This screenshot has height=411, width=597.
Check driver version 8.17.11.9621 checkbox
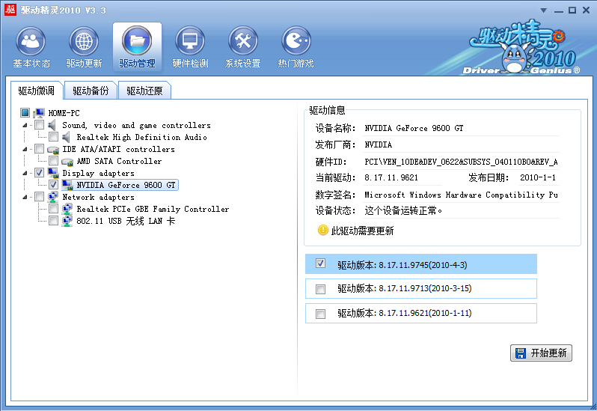(321, 314)
